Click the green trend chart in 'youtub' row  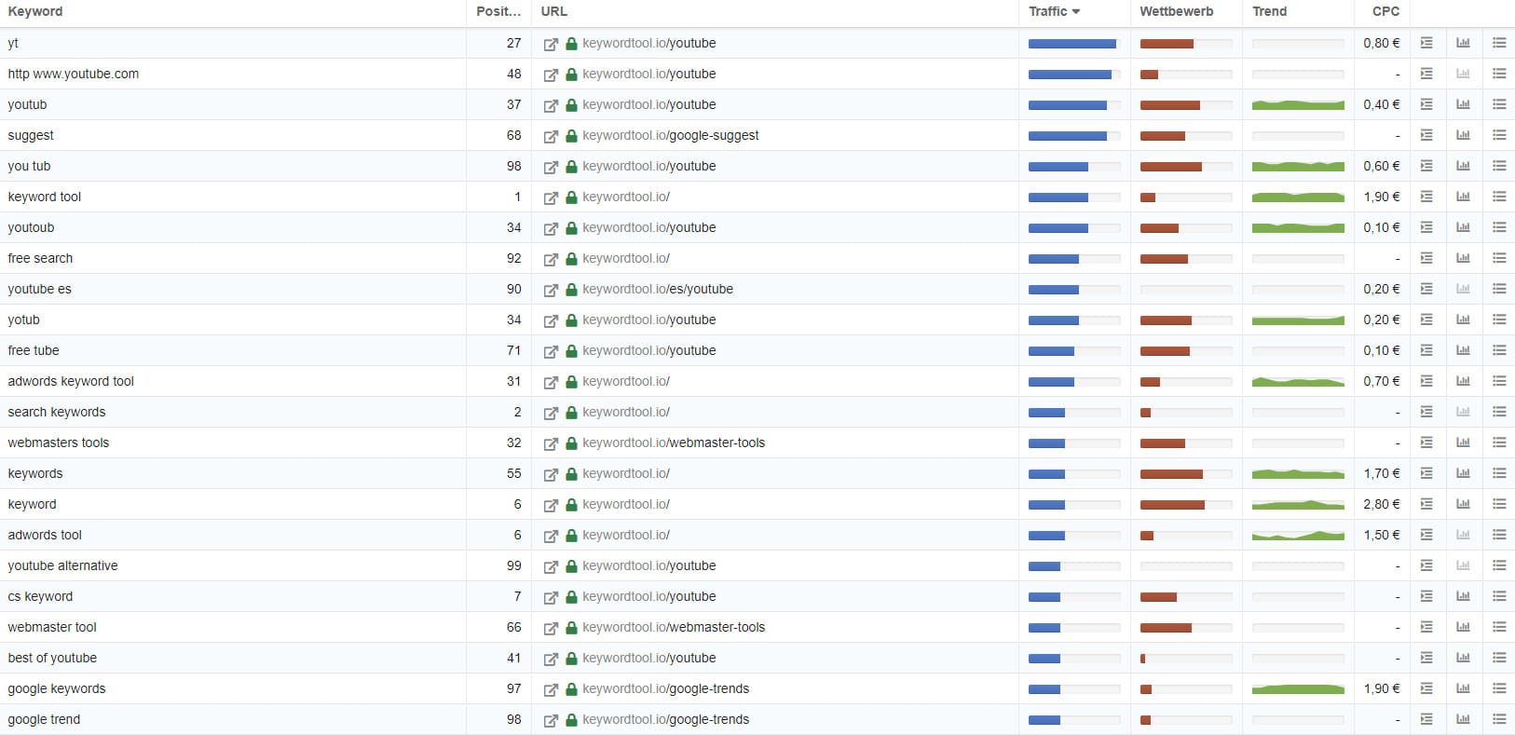[x=1298, y=105]
